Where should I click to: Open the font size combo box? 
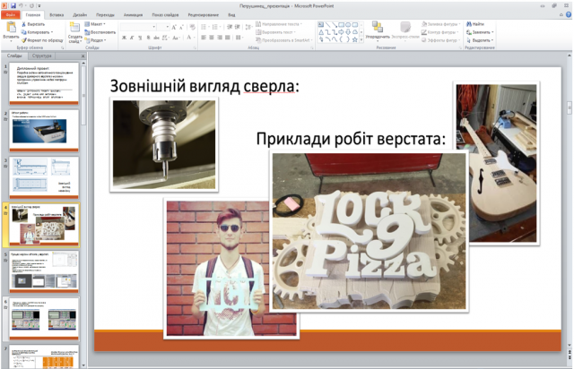(163, 27)
